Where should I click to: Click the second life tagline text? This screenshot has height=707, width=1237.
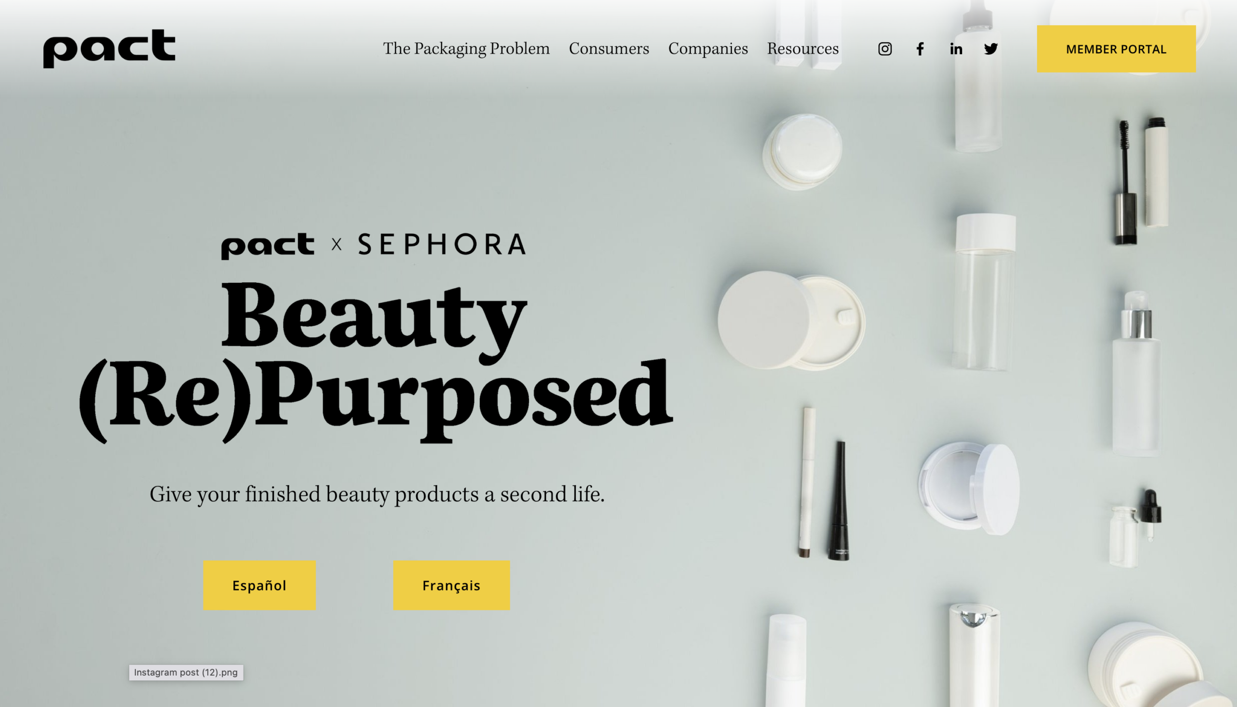click(x=377, y=494)
